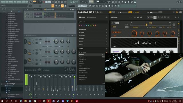Open the FILE menu in FL Studio
Screen dimensions: 183x103
2,2
